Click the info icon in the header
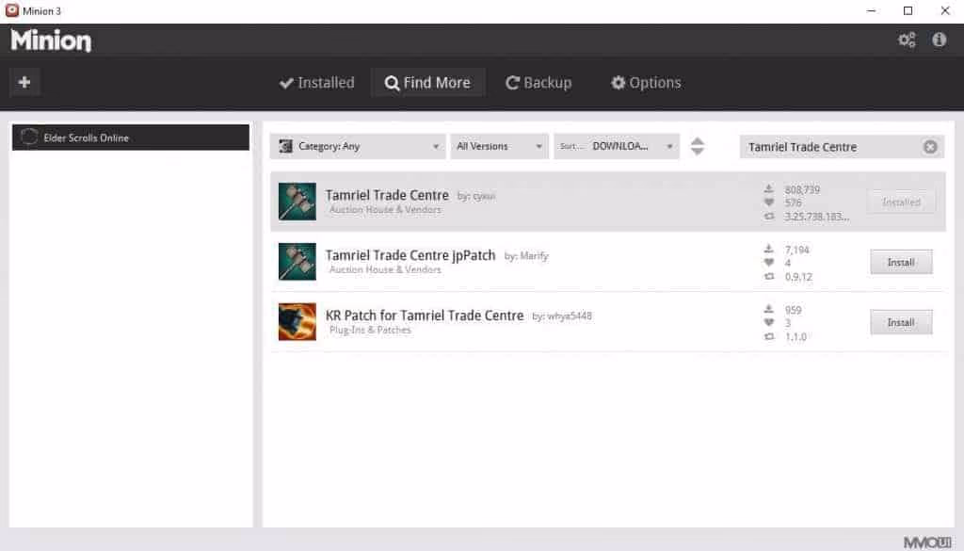964x551 pixels. click(x=939, y=40)
